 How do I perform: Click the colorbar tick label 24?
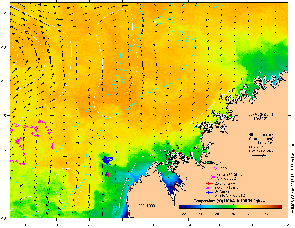217,214
